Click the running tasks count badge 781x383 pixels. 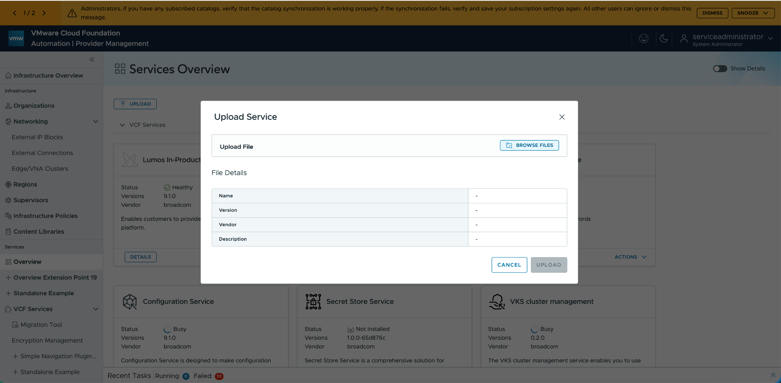pyautogui.click(x=186, y=377)
